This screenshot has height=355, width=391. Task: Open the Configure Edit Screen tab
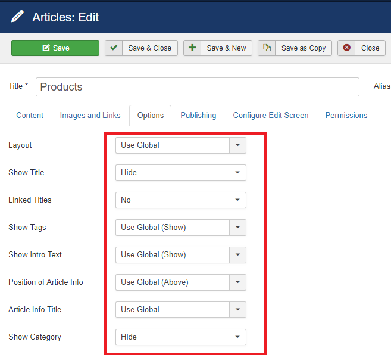pos(271,116)
